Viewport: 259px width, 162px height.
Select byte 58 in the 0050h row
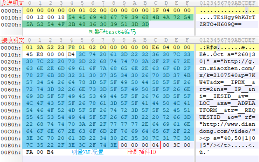155,82
